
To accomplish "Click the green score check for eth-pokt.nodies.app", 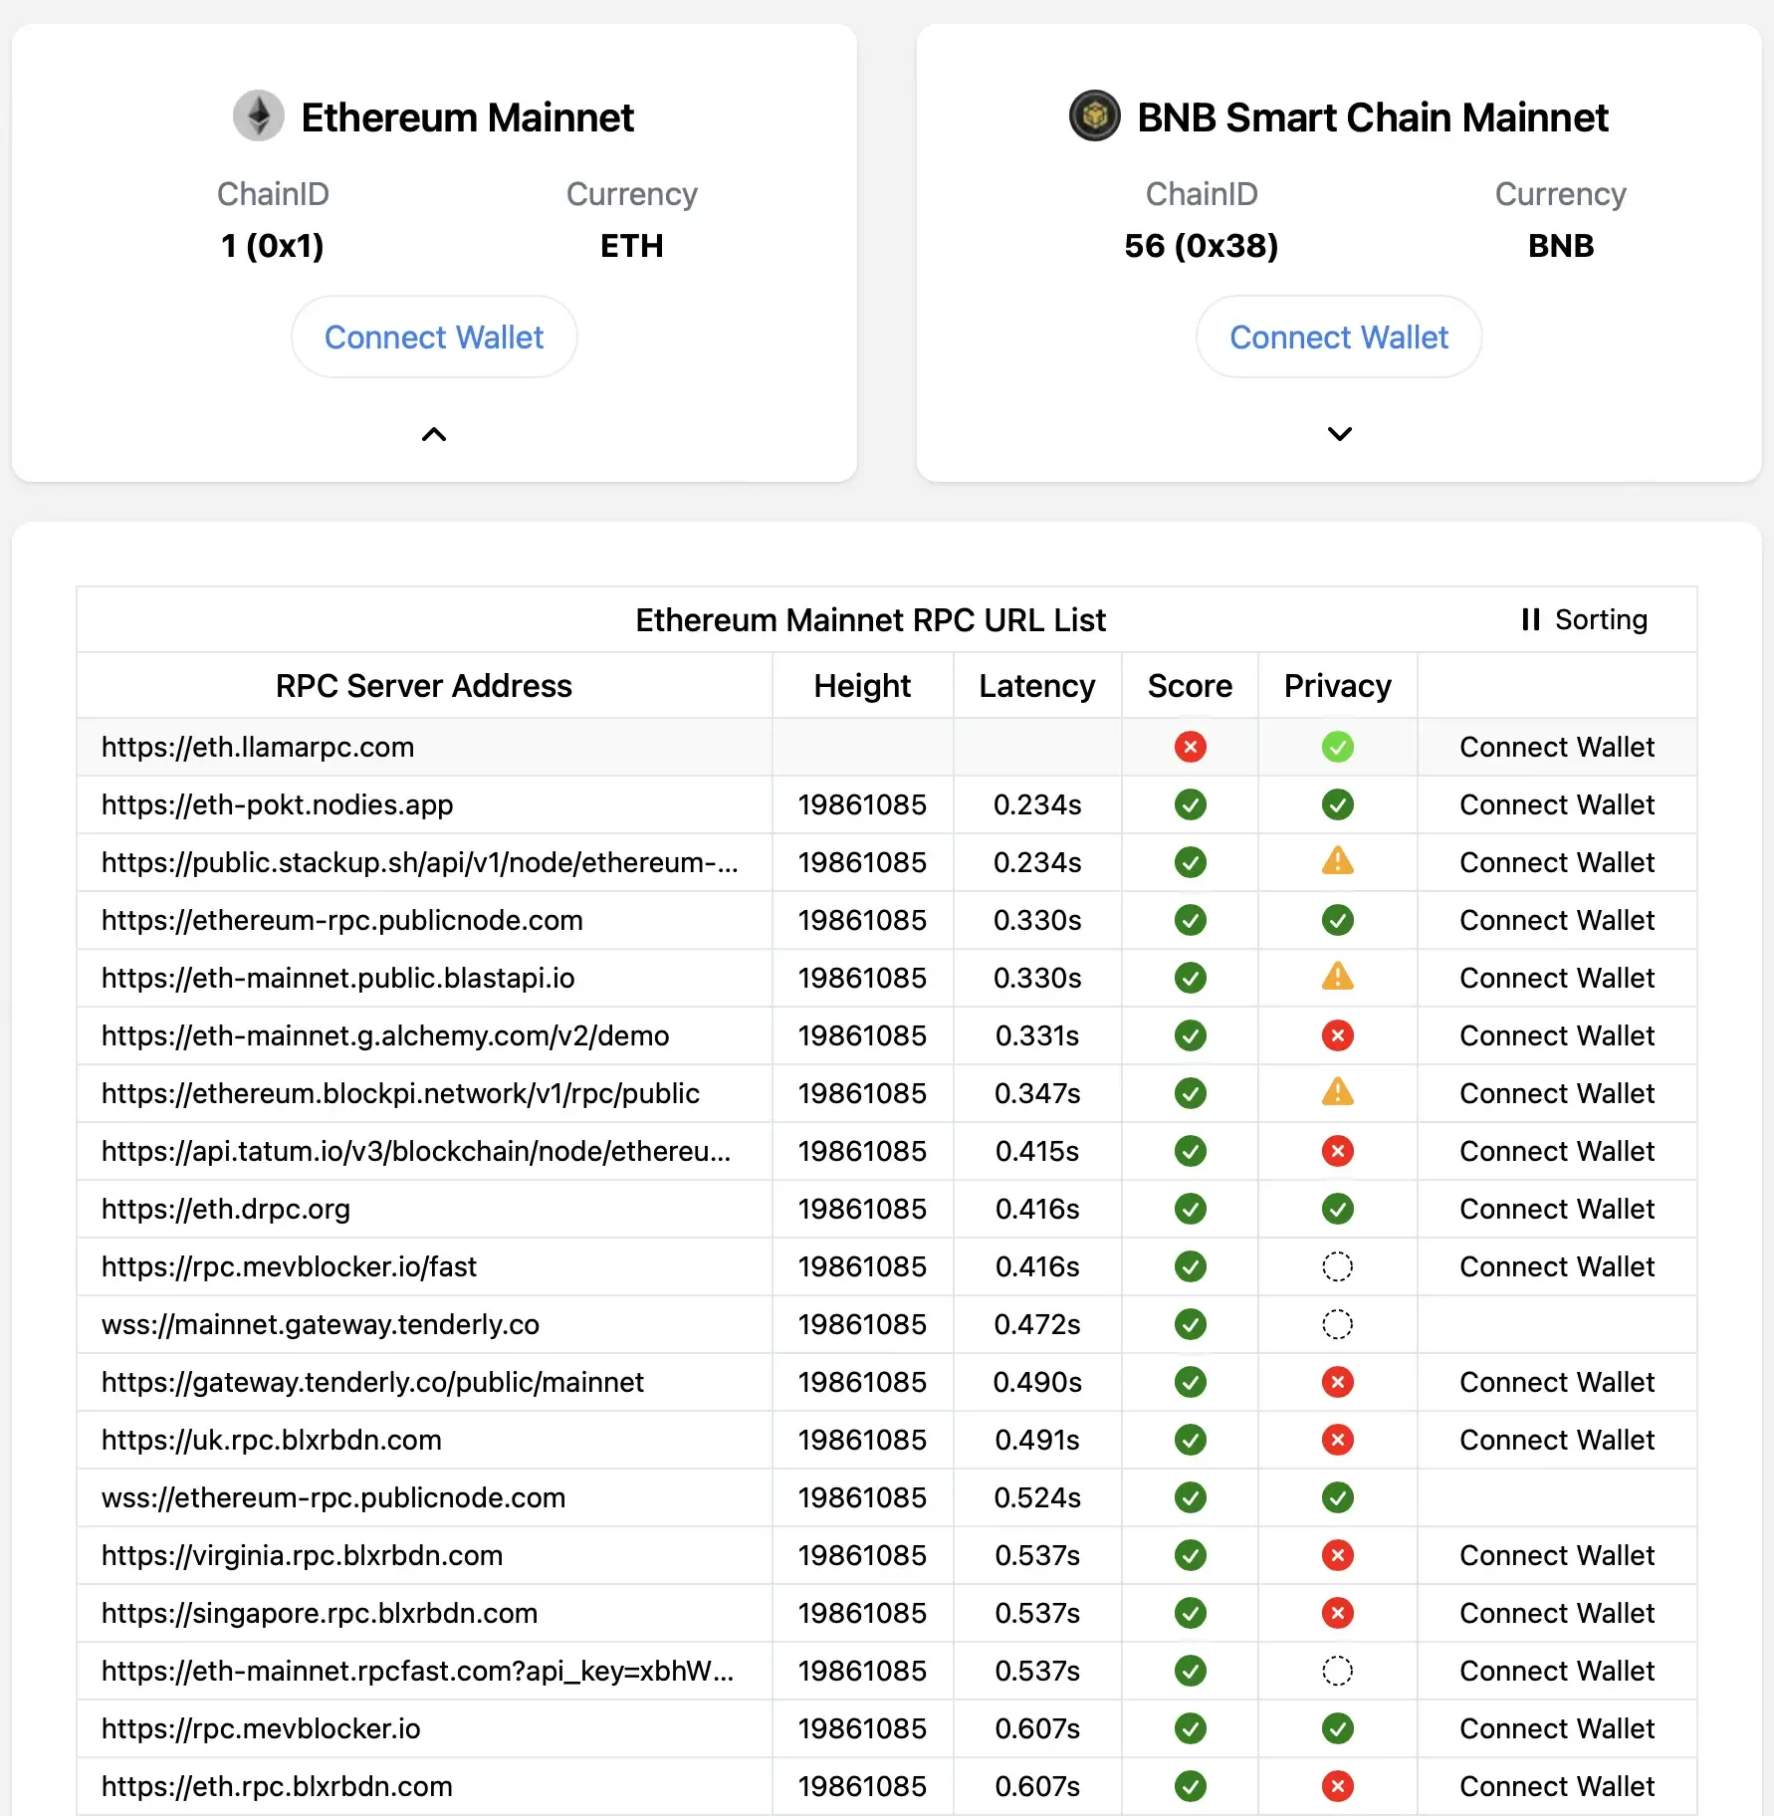I will tap(1190, 804).
